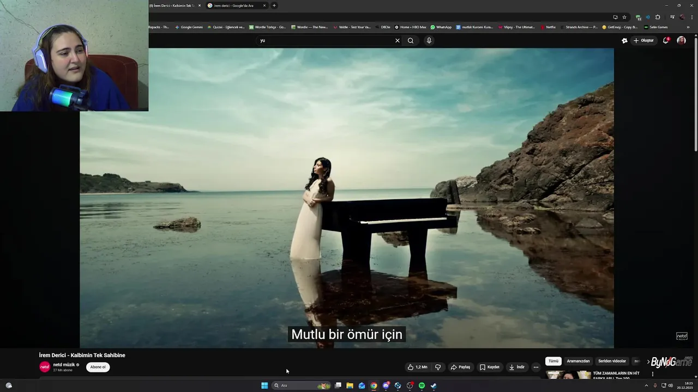This screenshot has height=392, width=698.
Task: Open YouTube notifications bell
Action: (665, 40)
